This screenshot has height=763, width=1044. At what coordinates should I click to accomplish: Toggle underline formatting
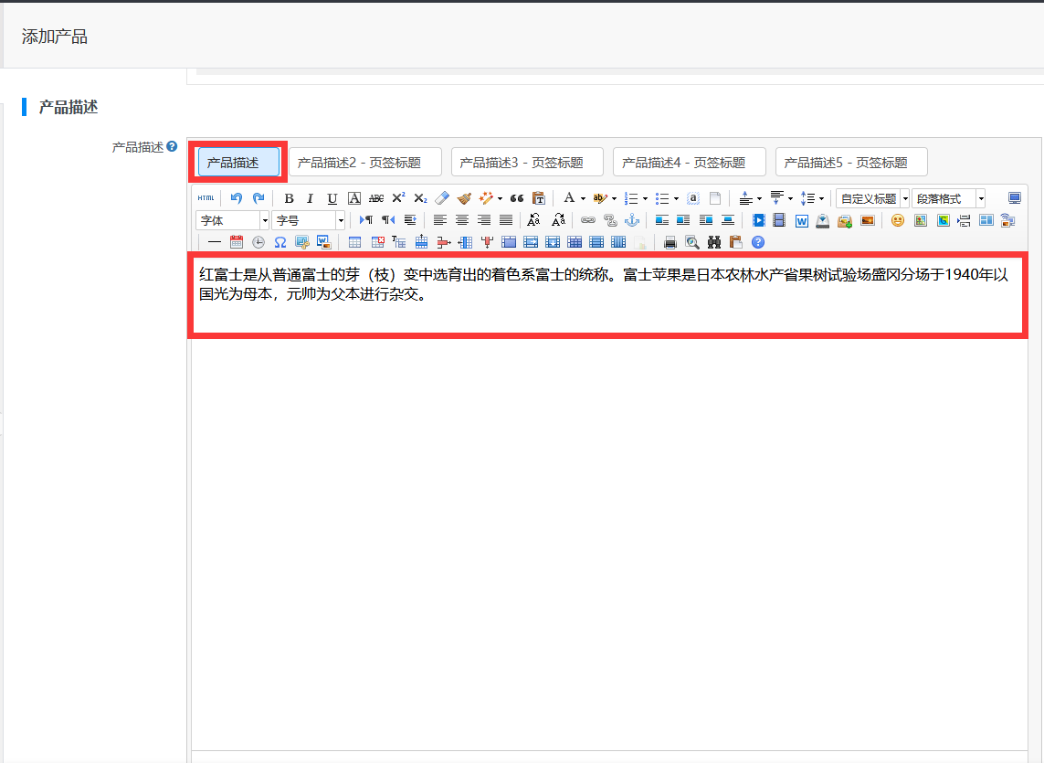click(x=332, y=198)
